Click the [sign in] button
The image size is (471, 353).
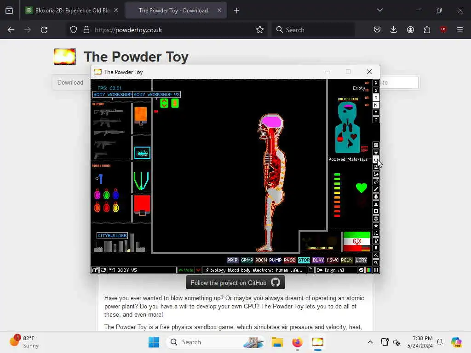(x=336, y=270)
